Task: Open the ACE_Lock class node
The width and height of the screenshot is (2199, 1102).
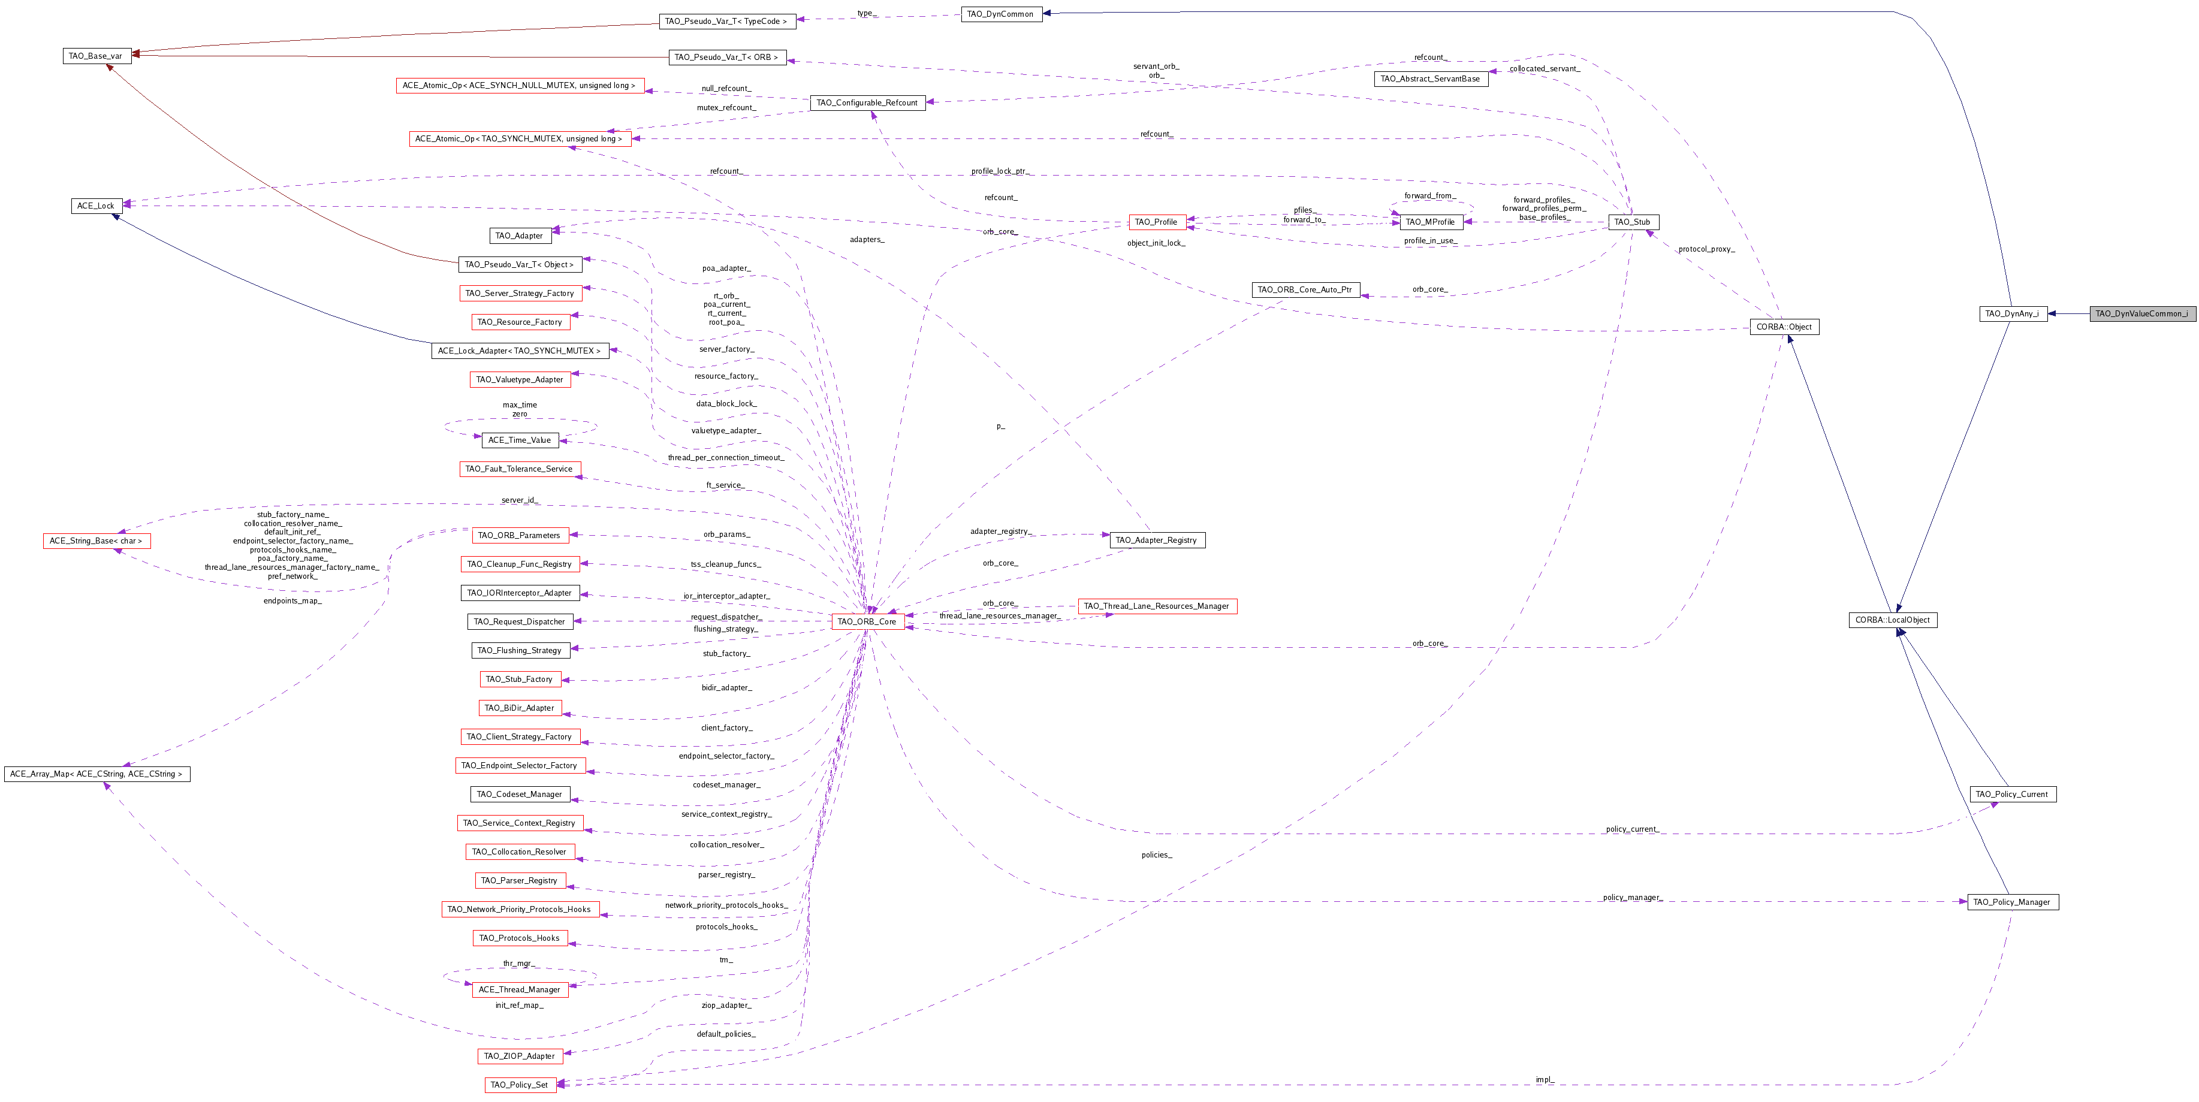Action: [96, 206]
